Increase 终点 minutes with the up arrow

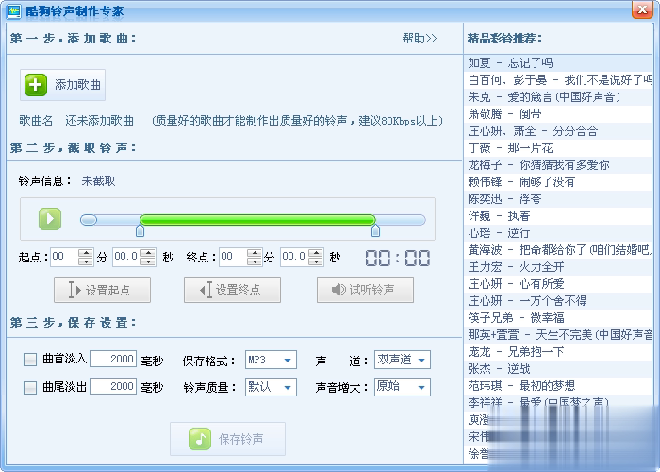pos(255,252)
